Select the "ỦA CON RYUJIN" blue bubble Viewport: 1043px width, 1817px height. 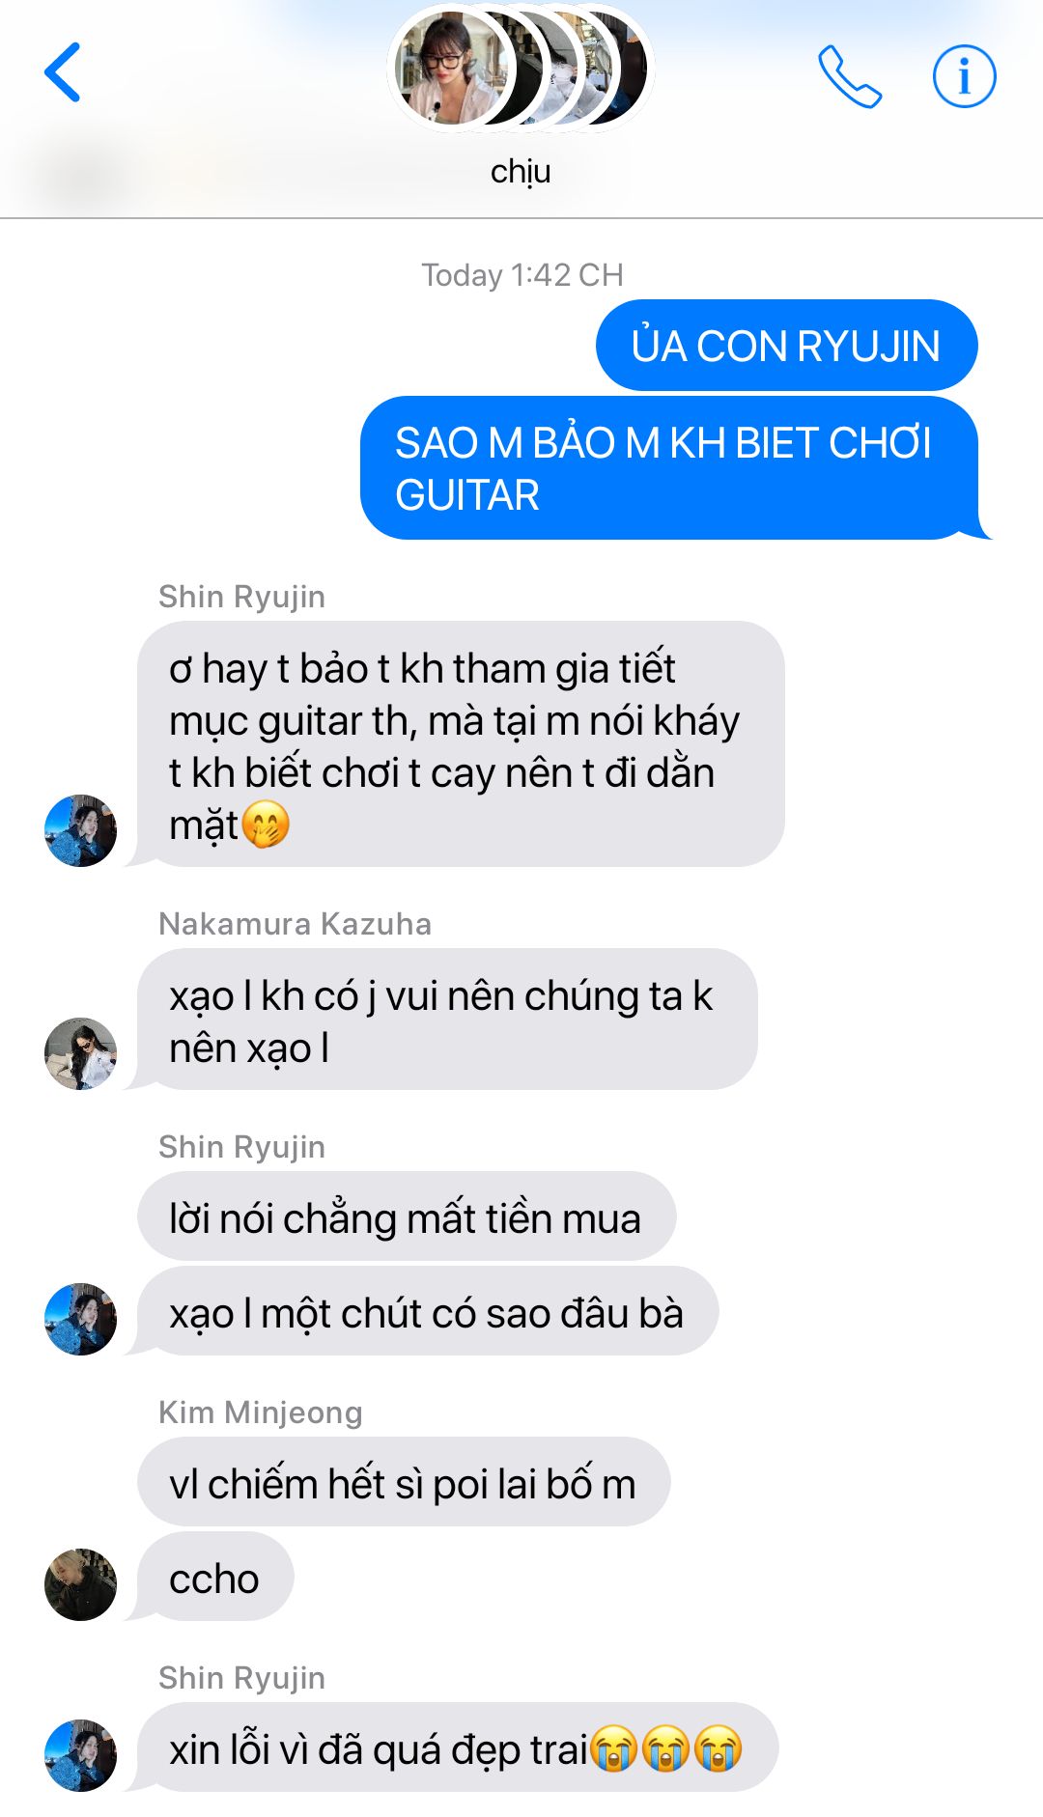(786, 346)
